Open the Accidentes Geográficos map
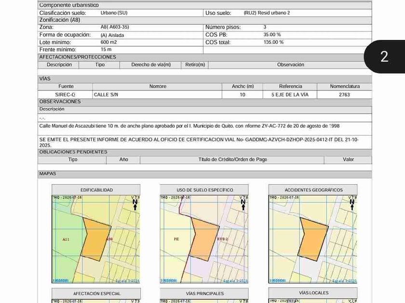This screenshot has width=405, height=303. pos(313,239)
